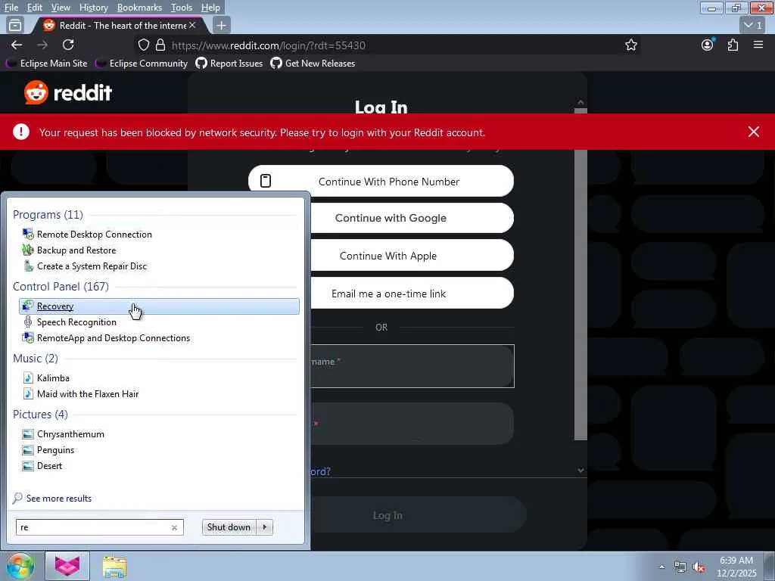Open the File menu
This screenshot has width=775, height=581.
pyautogui.click(x=11, y=8)
